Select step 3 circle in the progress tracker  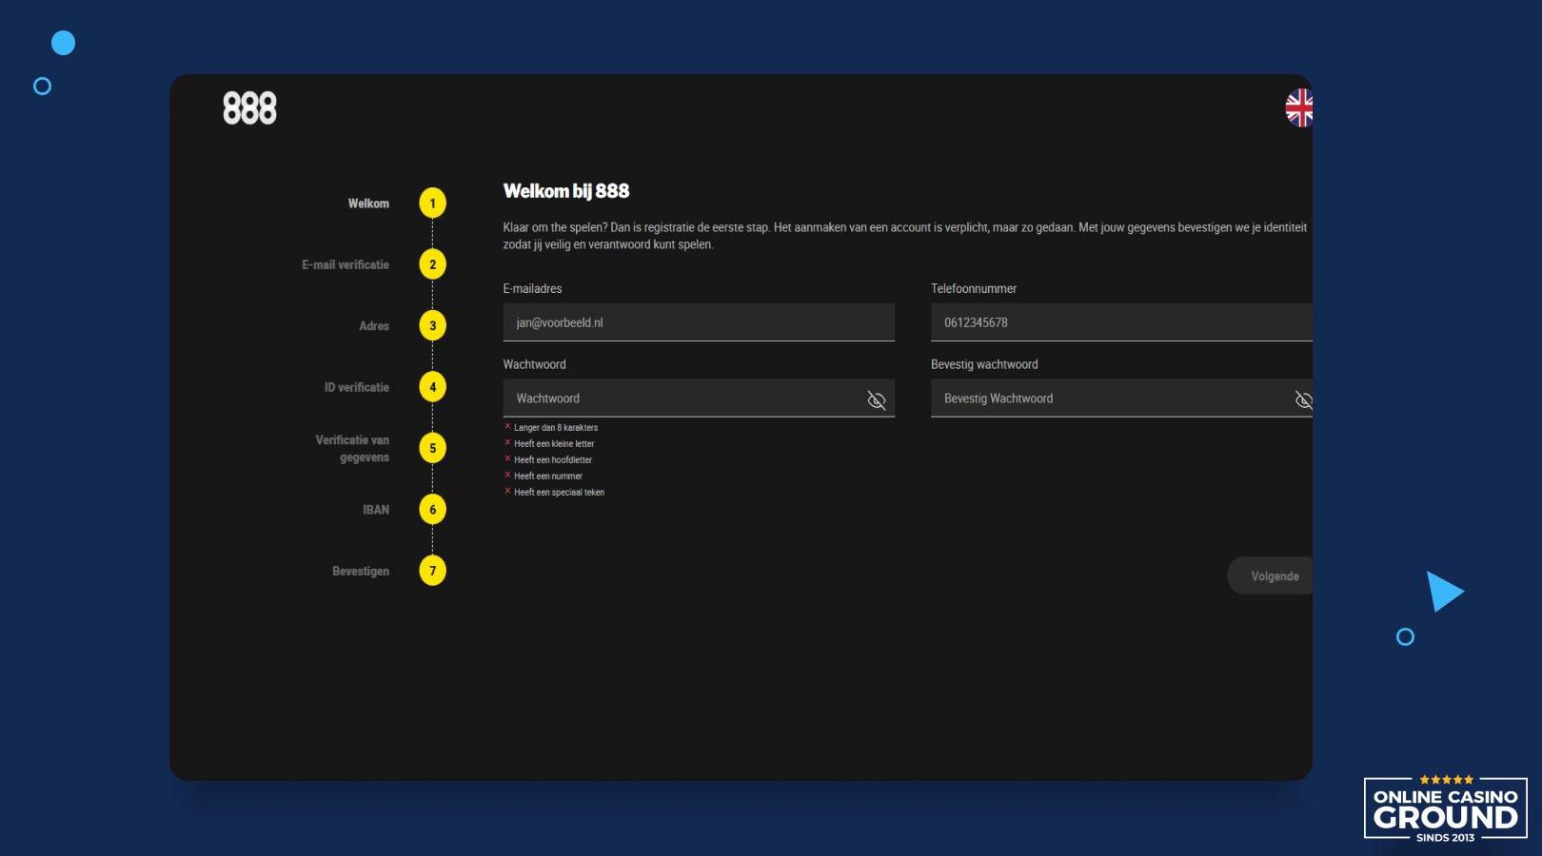[x=432, y=325]
